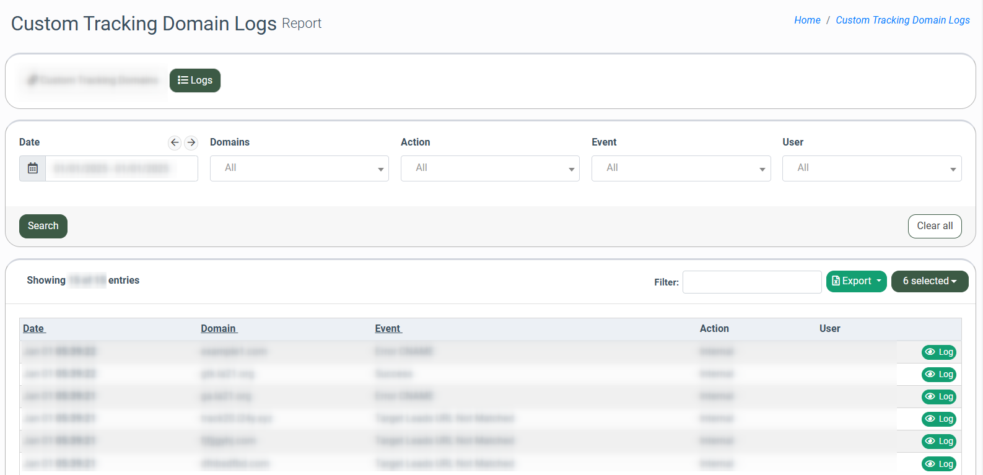Open the Export options menu
The image size is (983, 475).
click(856, 281)
